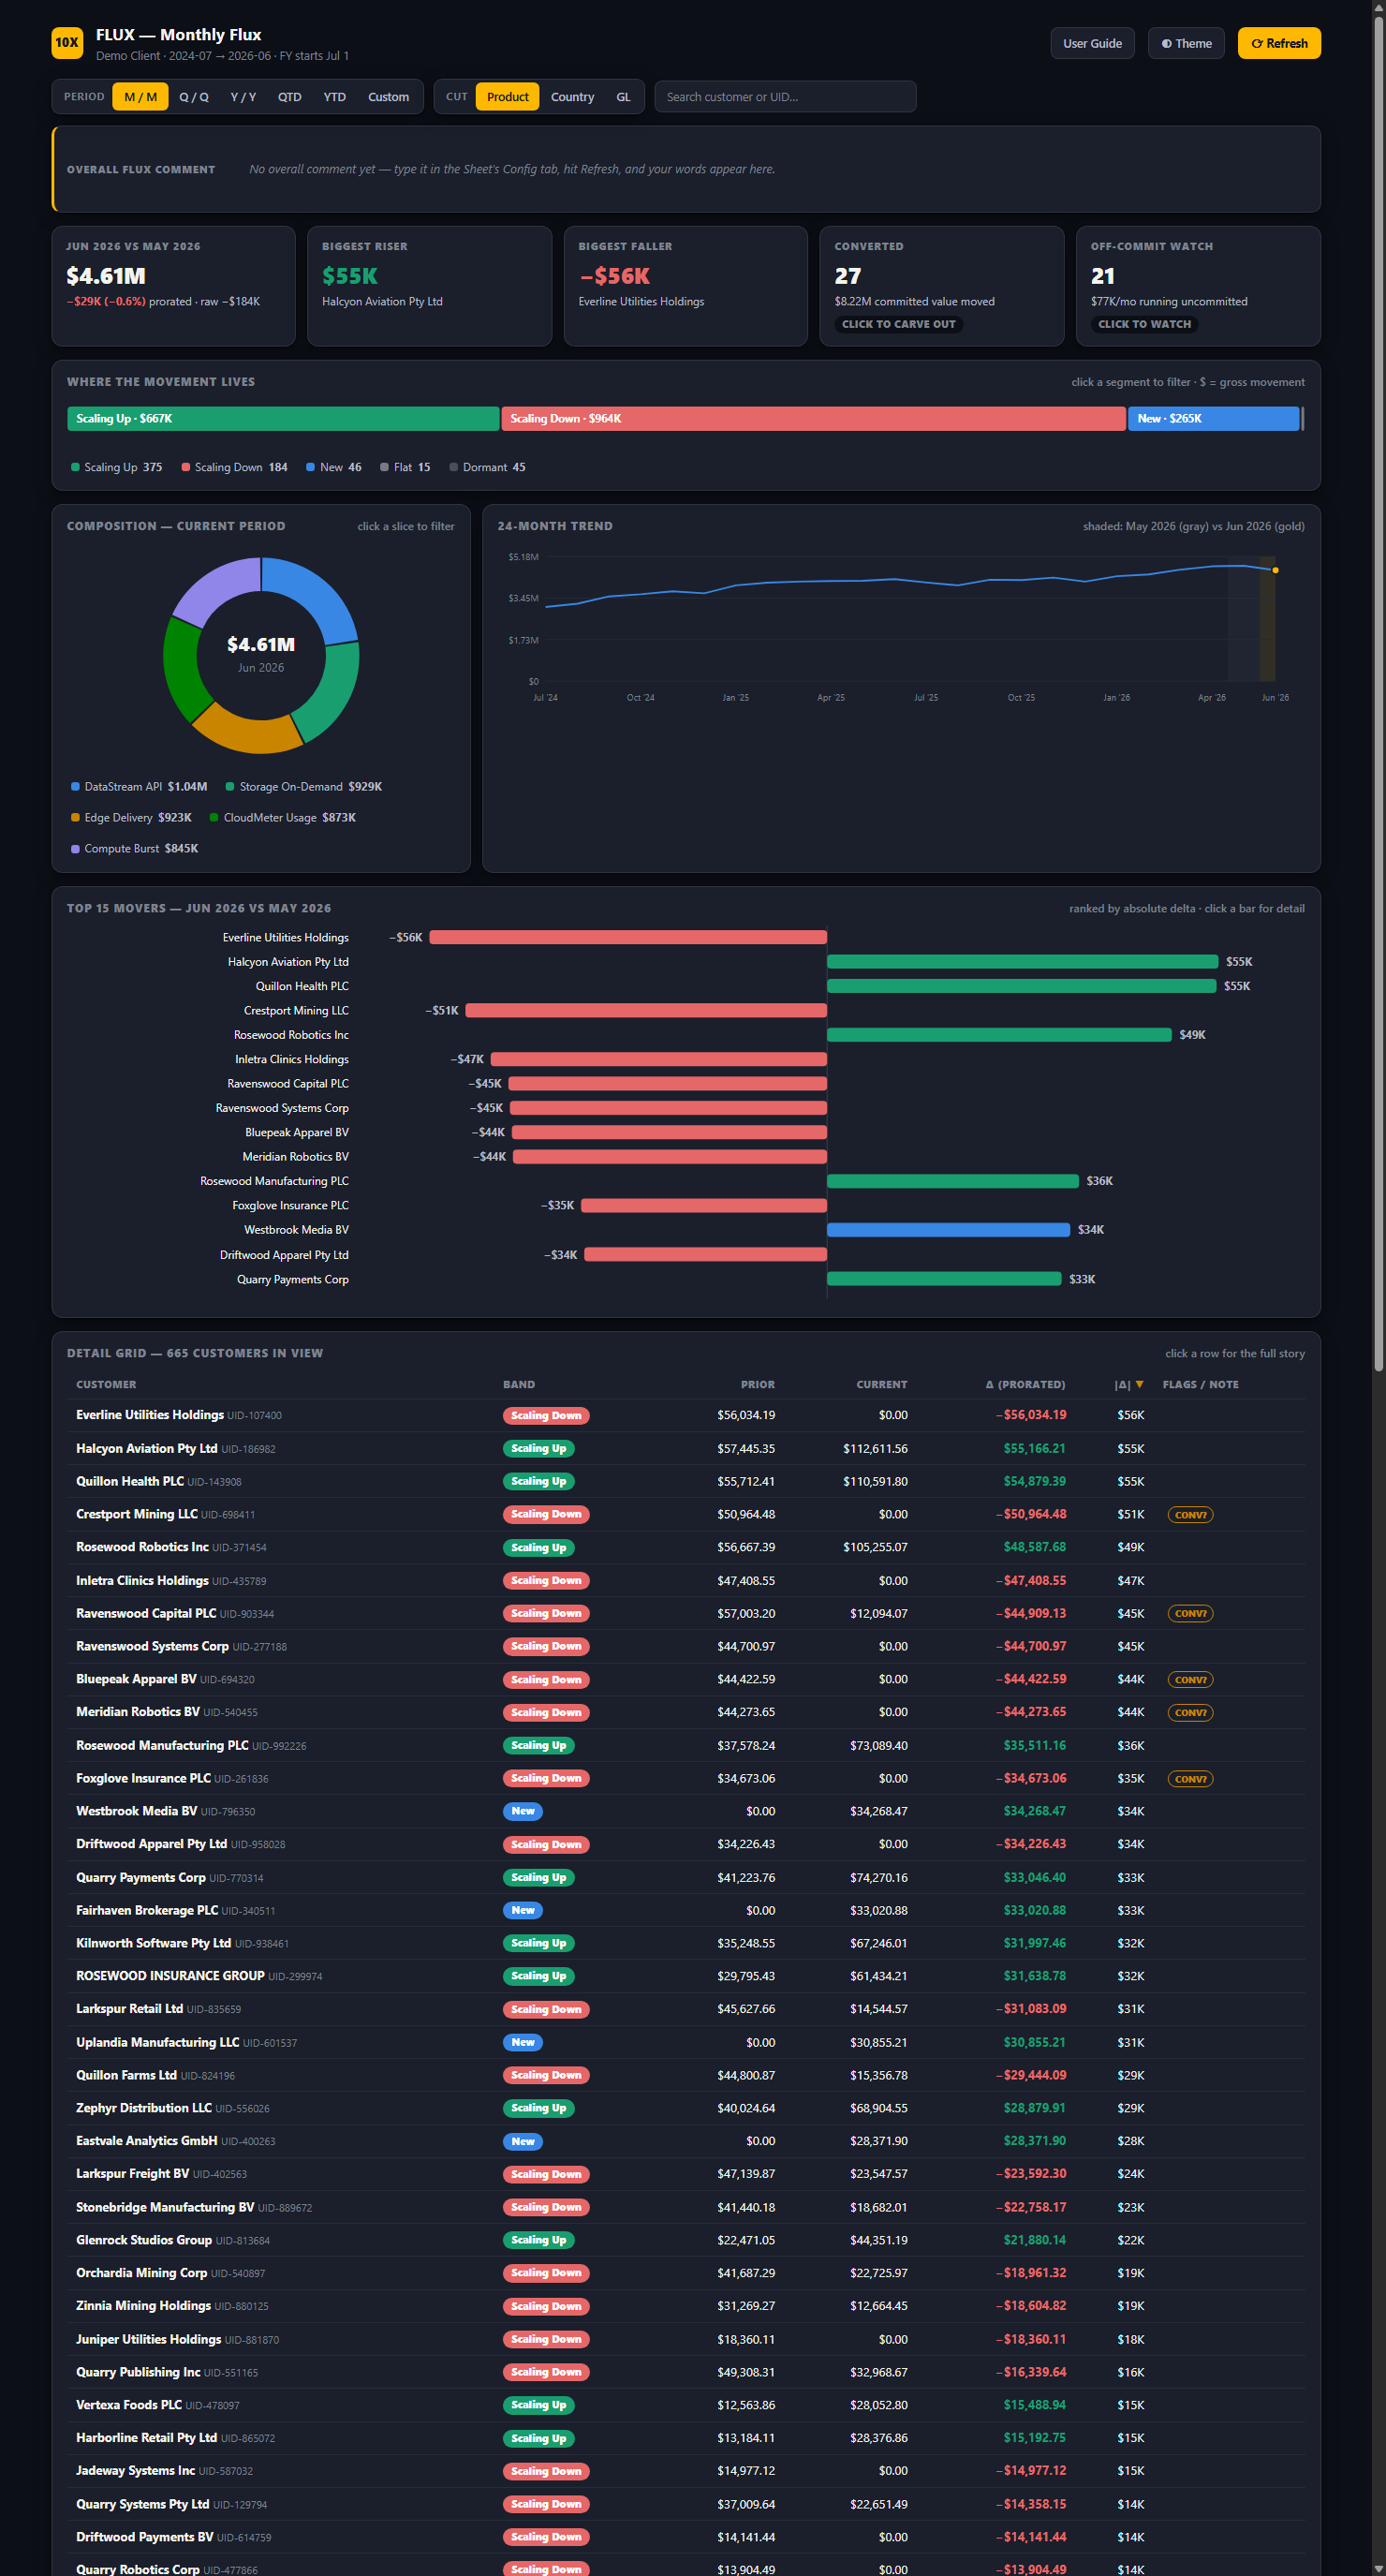Click the Everline Utilities Holdings mover bar
Image resolution: width=1386 pixels, height=2576 pixels.
628,937
